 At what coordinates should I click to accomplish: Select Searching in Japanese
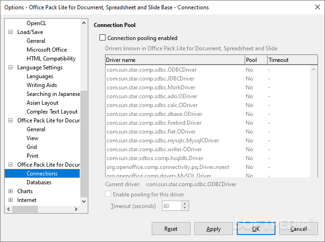pos(53,94)
